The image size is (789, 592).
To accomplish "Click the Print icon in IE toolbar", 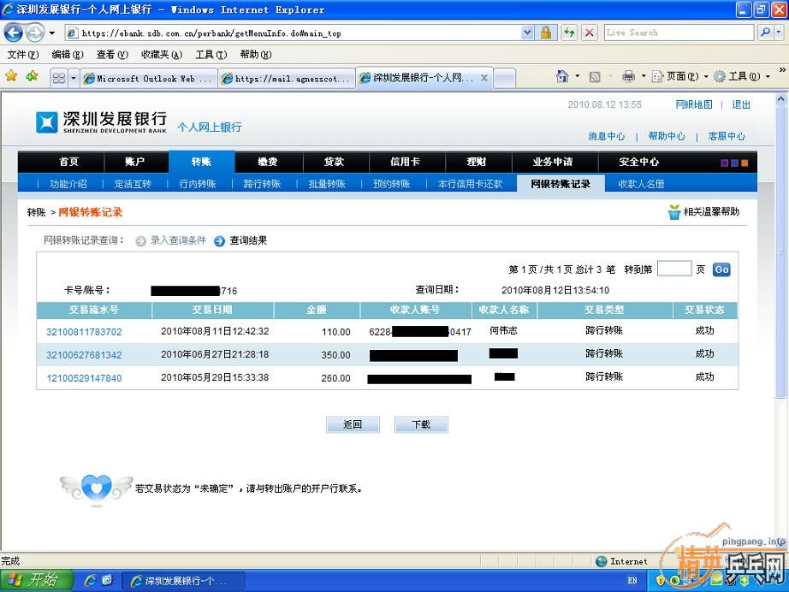I will [x=628, y=77].
